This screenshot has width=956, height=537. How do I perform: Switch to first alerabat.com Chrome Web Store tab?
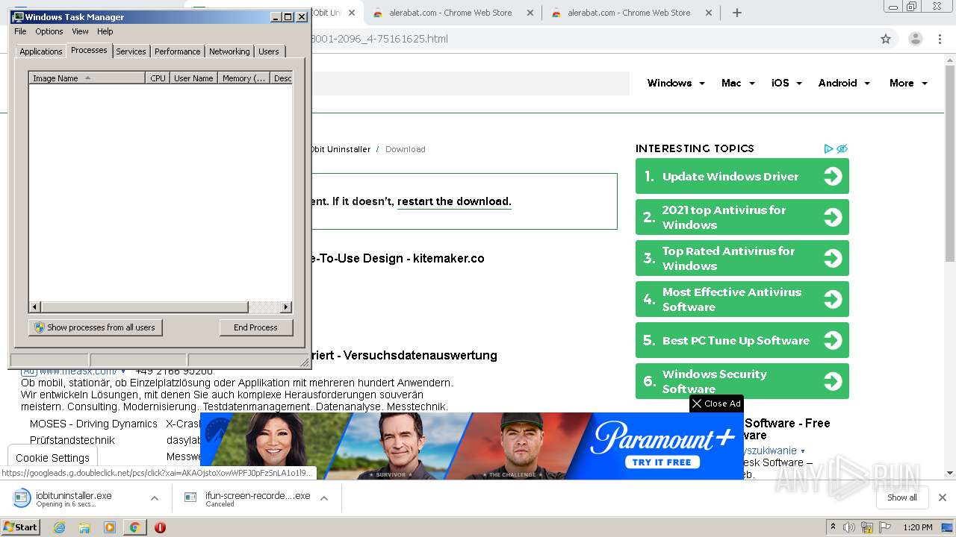coord(453,13)
